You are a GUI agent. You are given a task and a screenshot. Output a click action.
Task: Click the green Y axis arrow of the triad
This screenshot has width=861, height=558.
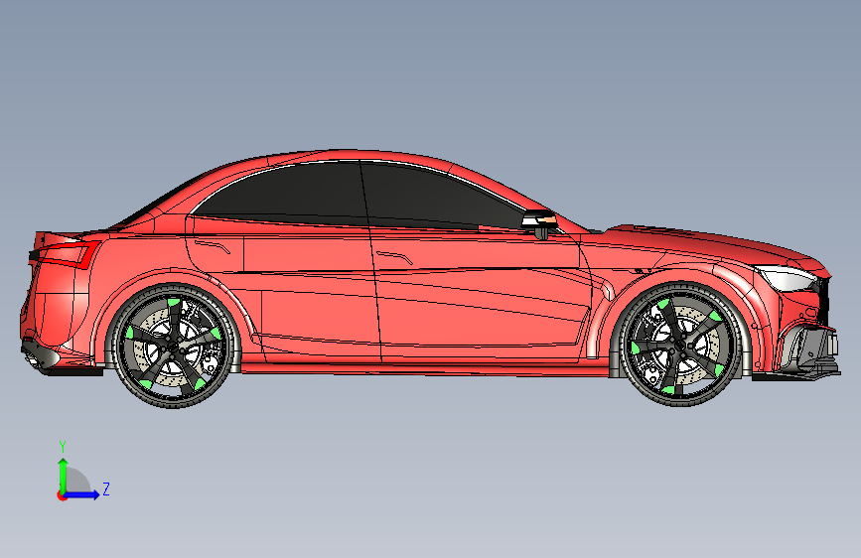(x=64, y=476)
